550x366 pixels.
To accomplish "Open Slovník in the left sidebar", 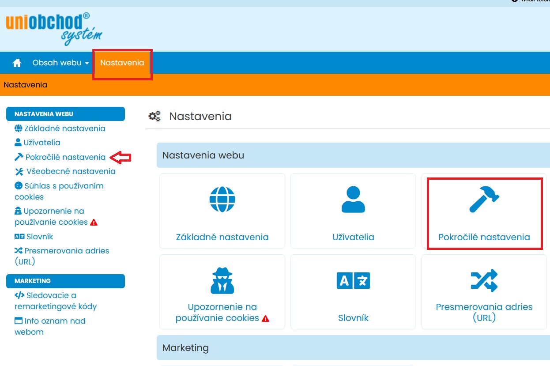I will pos(39,237).
